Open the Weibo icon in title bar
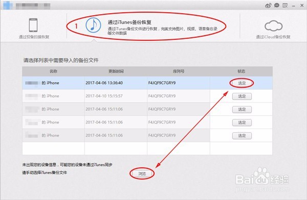This screenshot has height=200, width=307. tap(268, 6)
